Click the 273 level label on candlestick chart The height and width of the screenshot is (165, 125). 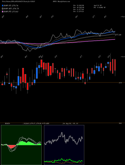point(120,83)
